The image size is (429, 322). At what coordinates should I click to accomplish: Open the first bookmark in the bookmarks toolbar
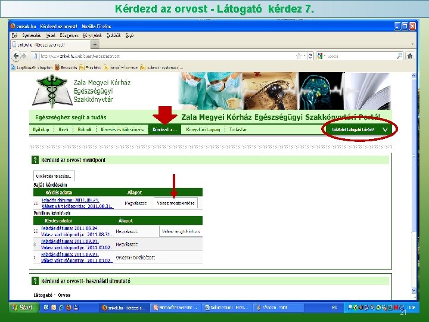pos(32,67)
